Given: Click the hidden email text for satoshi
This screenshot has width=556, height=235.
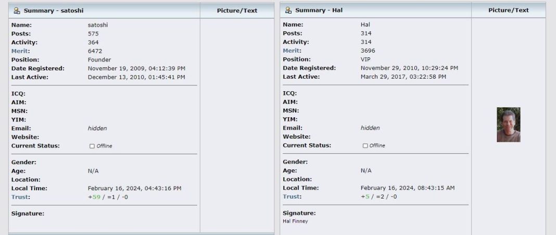Looking at the screenshot, I should pos(97,128).
